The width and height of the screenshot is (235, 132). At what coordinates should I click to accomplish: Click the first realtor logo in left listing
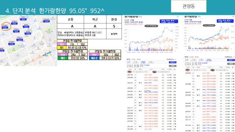point(129,72)
